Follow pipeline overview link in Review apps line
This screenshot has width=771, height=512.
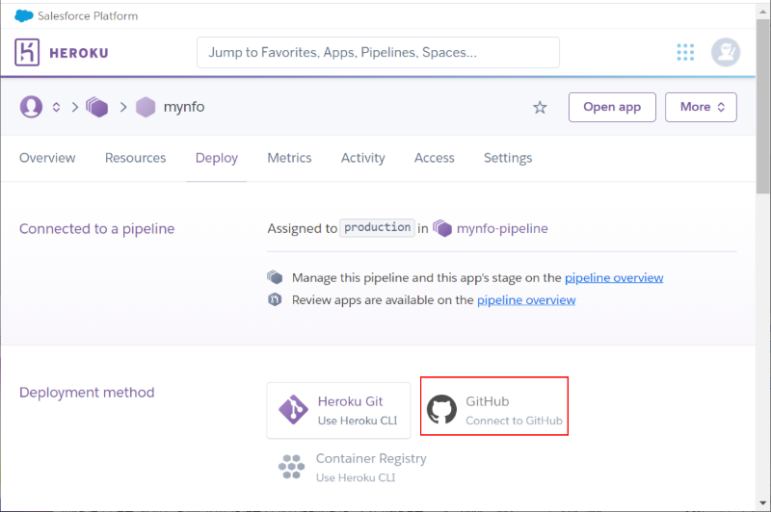tap(526, 300)
